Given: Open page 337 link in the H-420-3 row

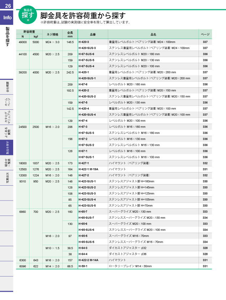Looking at the screenshot, I should click(205, 42).
